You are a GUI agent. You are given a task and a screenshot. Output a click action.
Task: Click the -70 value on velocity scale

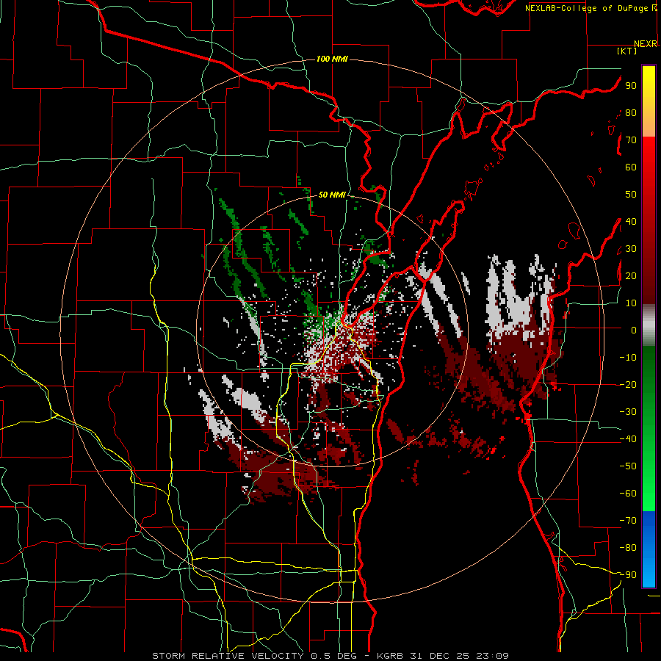[x=628, y=521]
